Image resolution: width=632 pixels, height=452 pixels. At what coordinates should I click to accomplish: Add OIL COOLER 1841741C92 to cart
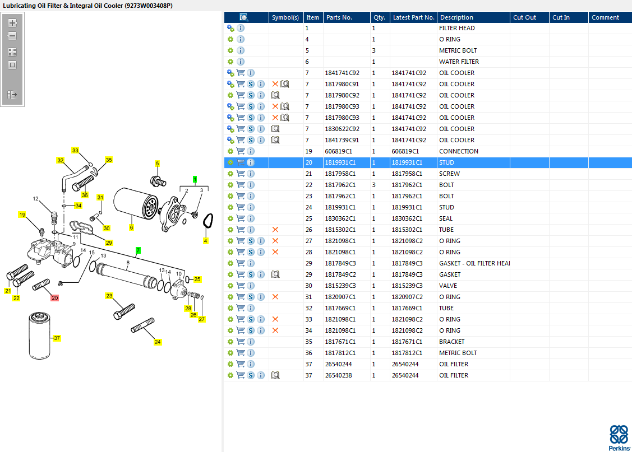coord(241,73)
